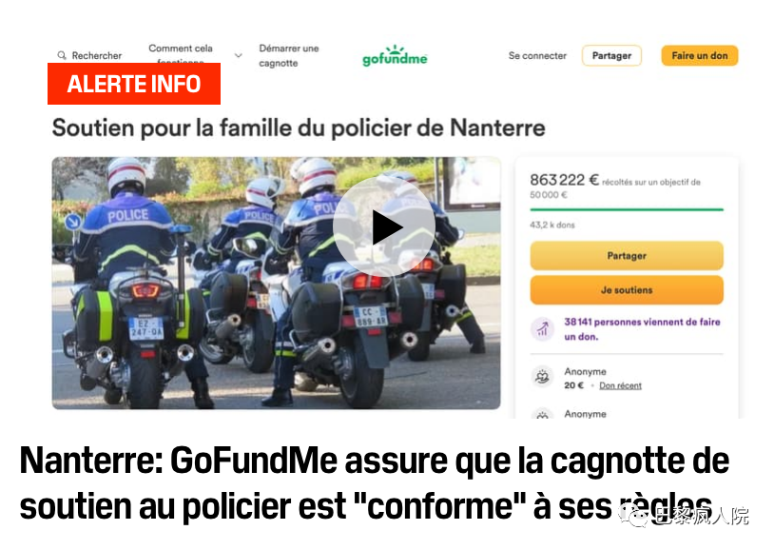Click the second Anonyme donor avatar icon
Viewport: 774px width, 550px height.
tap(543, 415)
